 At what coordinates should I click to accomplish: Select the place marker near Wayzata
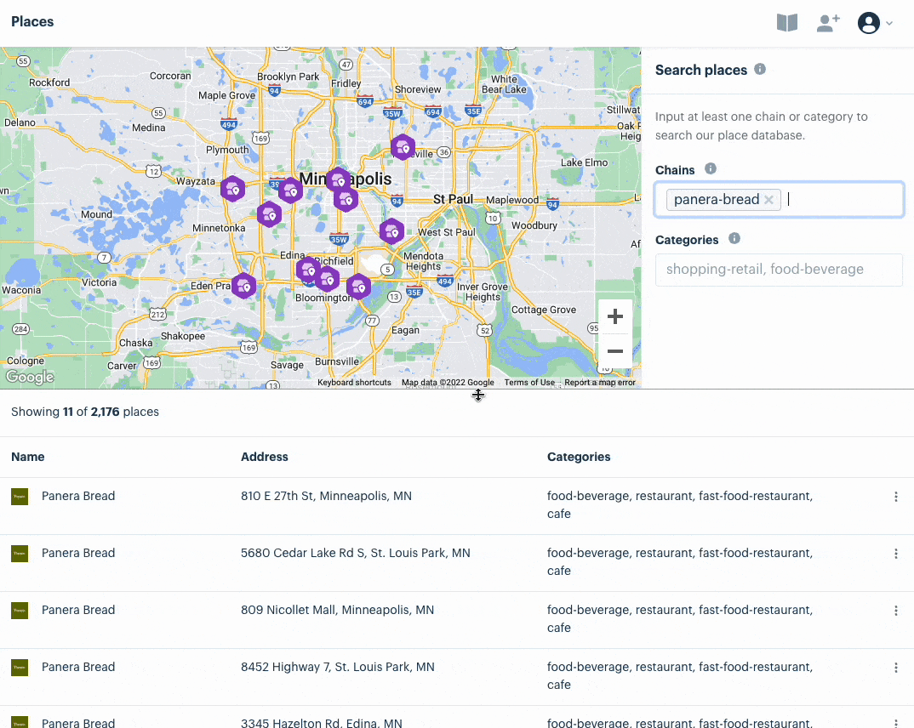232,189
